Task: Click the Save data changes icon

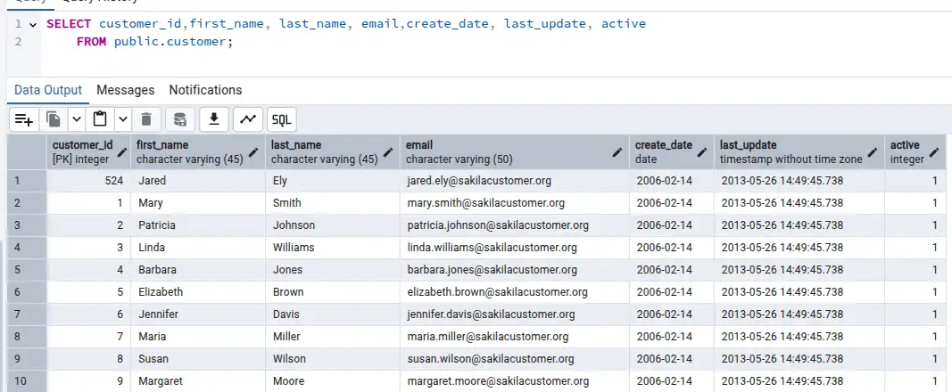Action: [x=180, y=119]
